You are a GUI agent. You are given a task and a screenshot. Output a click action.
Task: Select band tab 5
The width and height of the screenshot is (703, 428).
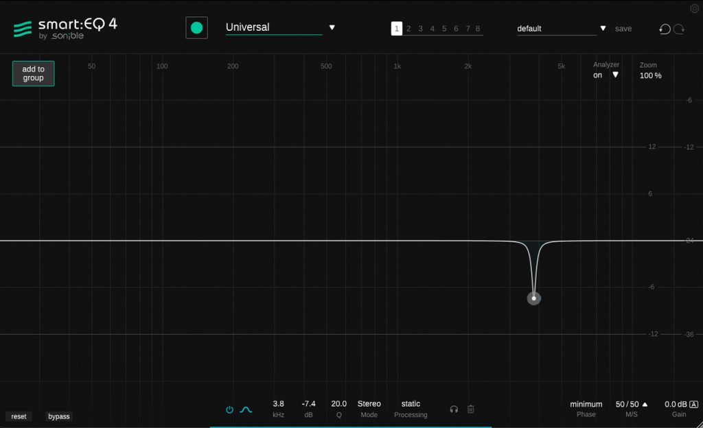443,29
